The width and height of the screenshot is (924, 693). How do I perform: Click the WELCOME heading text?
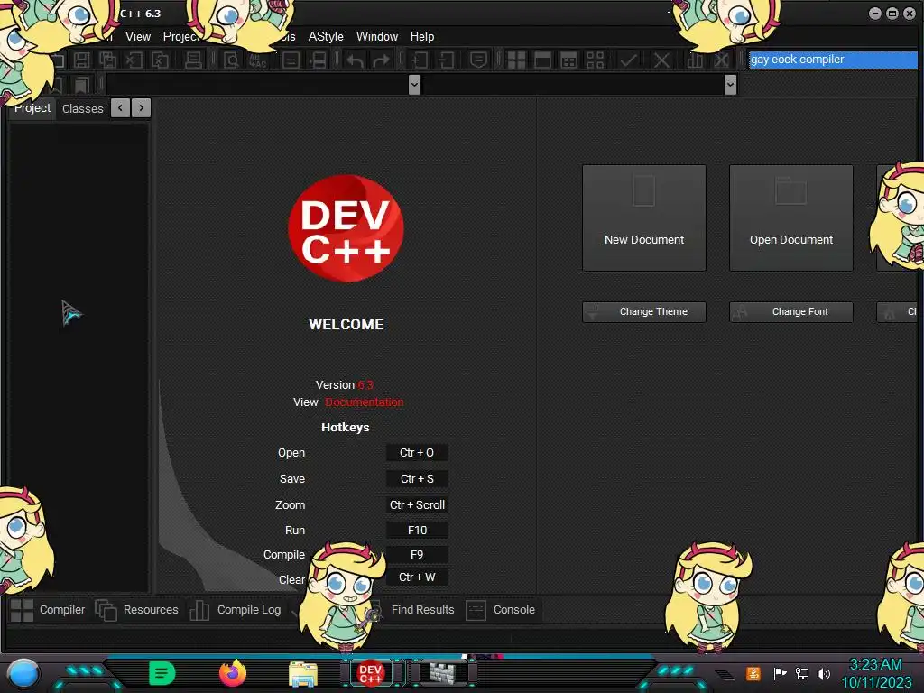pyautogui.click(x=346, y=325)
